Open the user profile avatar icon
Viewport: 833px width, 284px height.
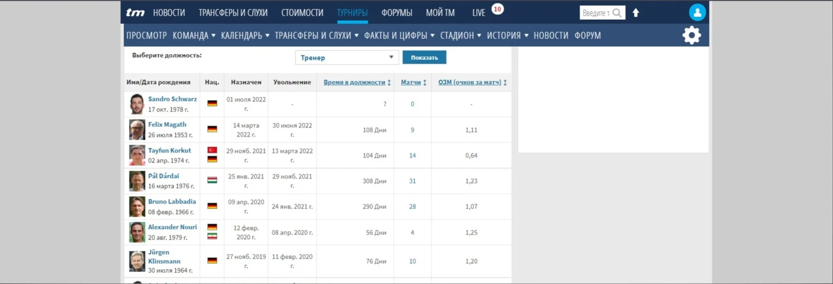pyautogui.click(x=697, y=13)
